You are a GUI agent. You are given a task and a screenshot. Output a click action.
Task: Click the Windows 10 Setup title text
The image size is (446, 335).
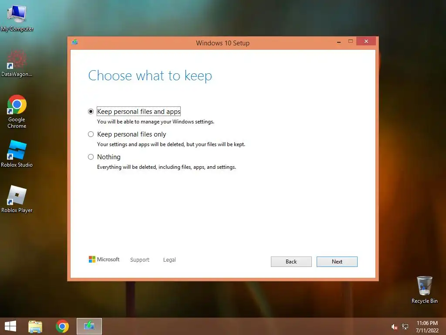(223, 43)
